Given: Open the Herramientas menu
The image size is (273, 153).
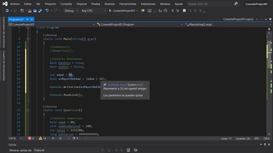Looking at the screenshot, I should tap(128, 4).
